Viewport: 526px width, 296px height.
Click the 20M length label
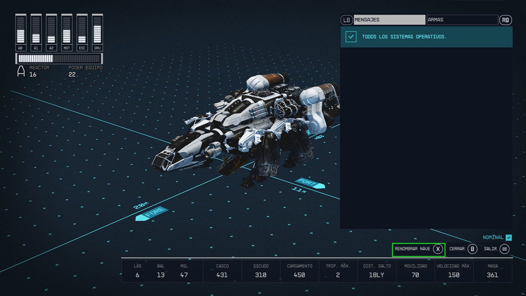[x=141, y=205]
